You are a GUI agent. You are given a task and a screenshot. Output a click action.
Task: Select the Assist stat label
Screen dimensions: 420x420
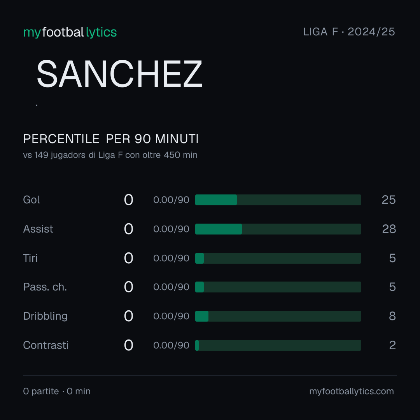point(38,229)
